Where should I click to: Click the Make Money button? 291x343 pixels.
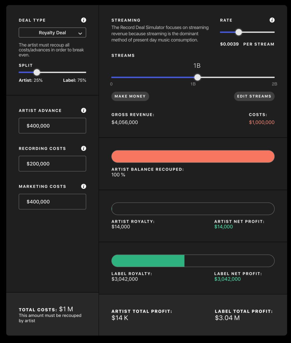coord(130,96)
